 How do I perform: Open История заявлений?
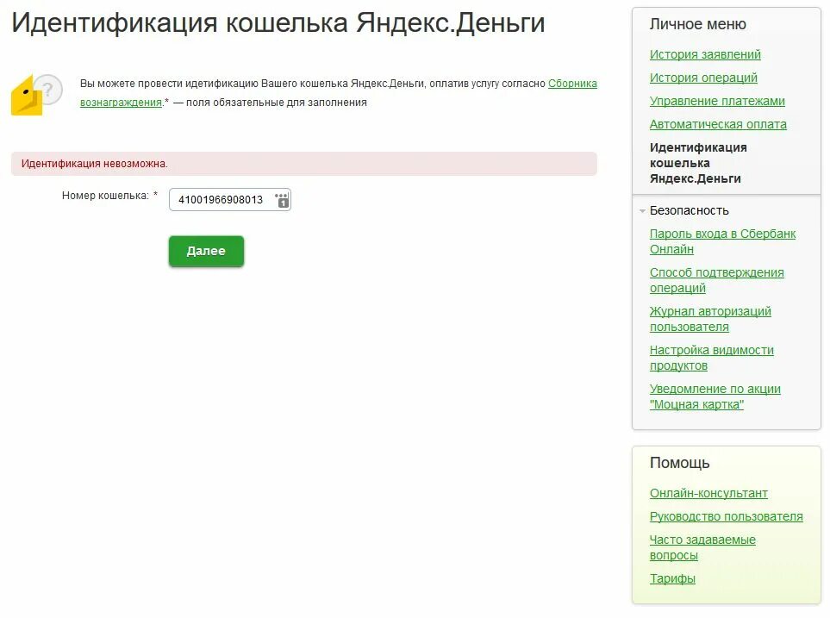[x=706, y=53]
